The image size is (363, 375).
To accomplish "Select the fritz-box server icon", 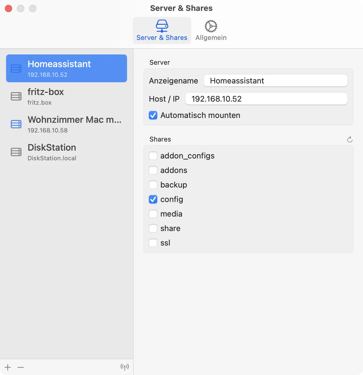I will (x=16, y=96).
